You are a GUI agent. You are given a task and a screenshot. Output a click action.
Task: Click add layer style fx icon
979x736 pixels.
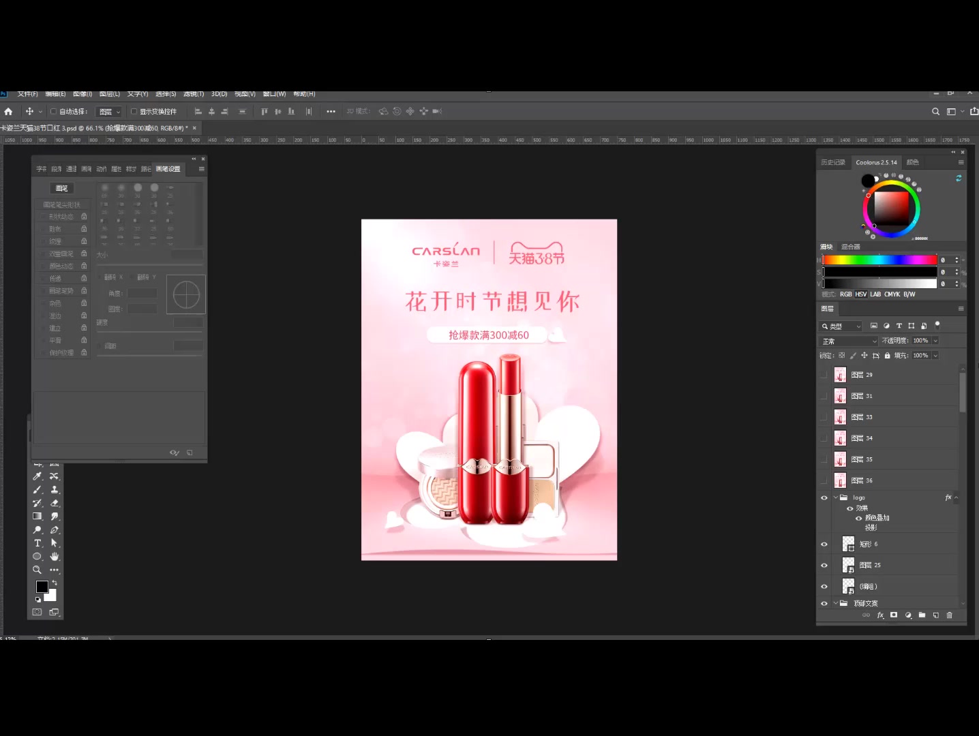tap(880, 615)
